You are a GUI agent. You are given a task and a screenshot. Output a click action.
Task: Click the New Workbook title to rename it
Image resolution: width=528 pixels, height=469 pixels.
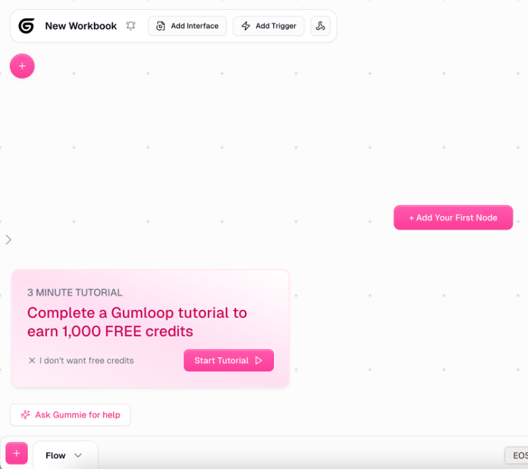81,25
